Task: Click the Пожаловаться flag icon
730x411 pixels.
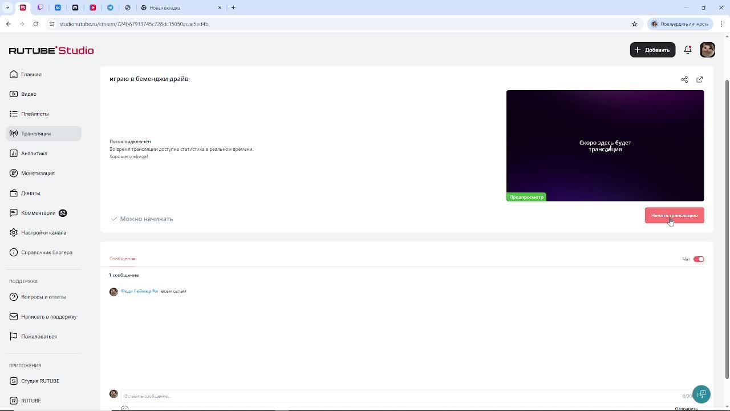Action: pyautogui.click(x=14, y=336)
